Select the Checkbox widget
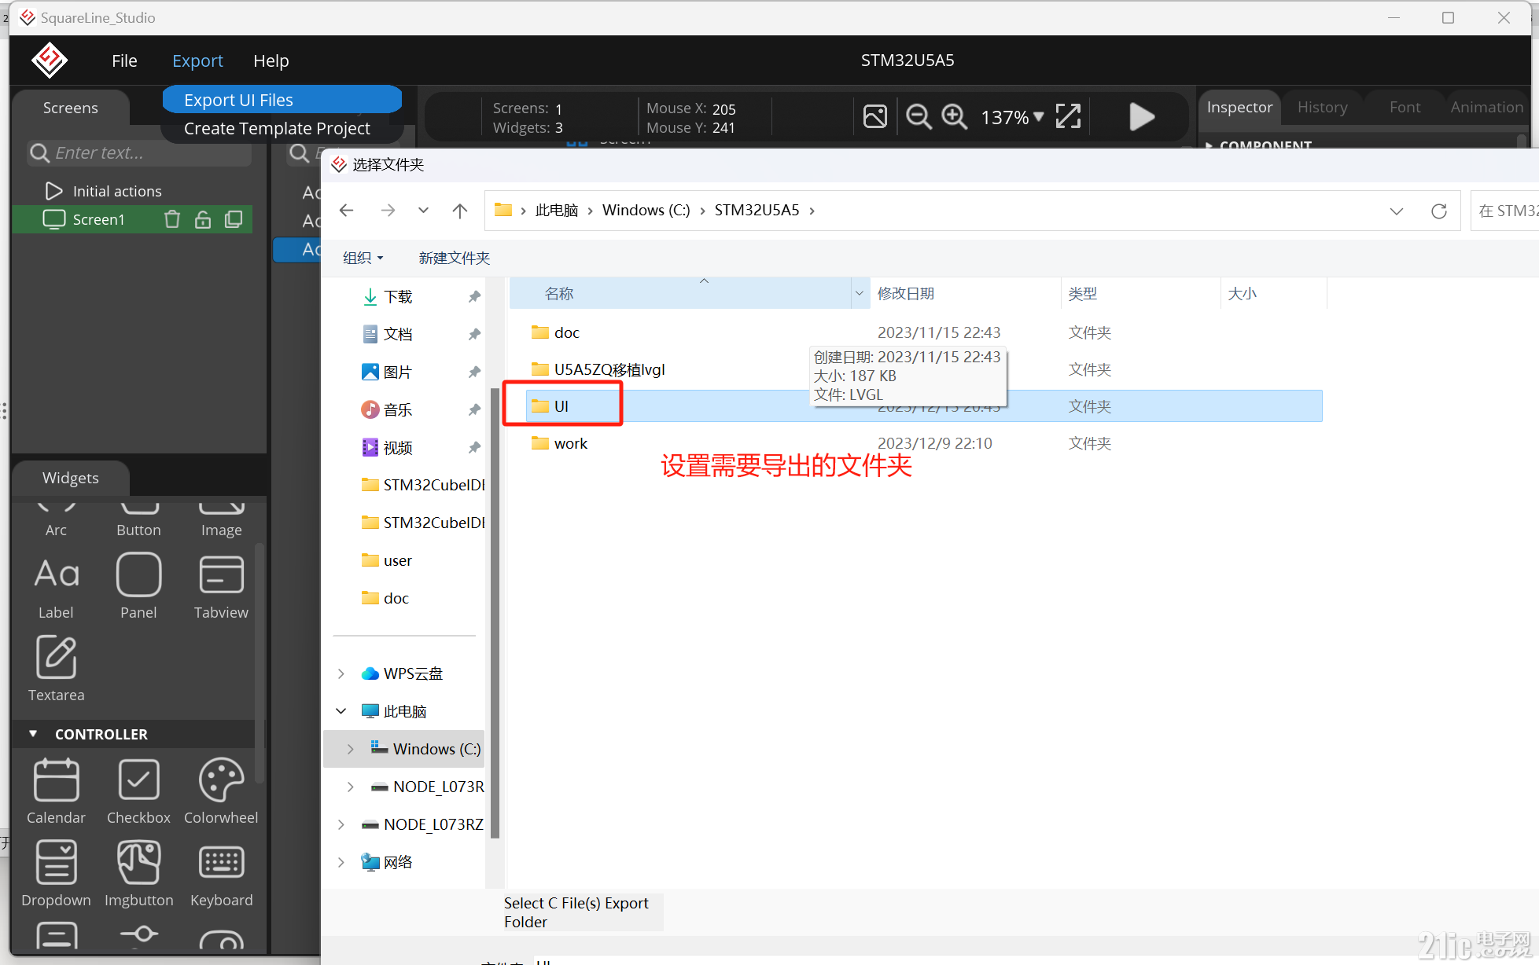 pyautogui.click(x=138, y=791)
